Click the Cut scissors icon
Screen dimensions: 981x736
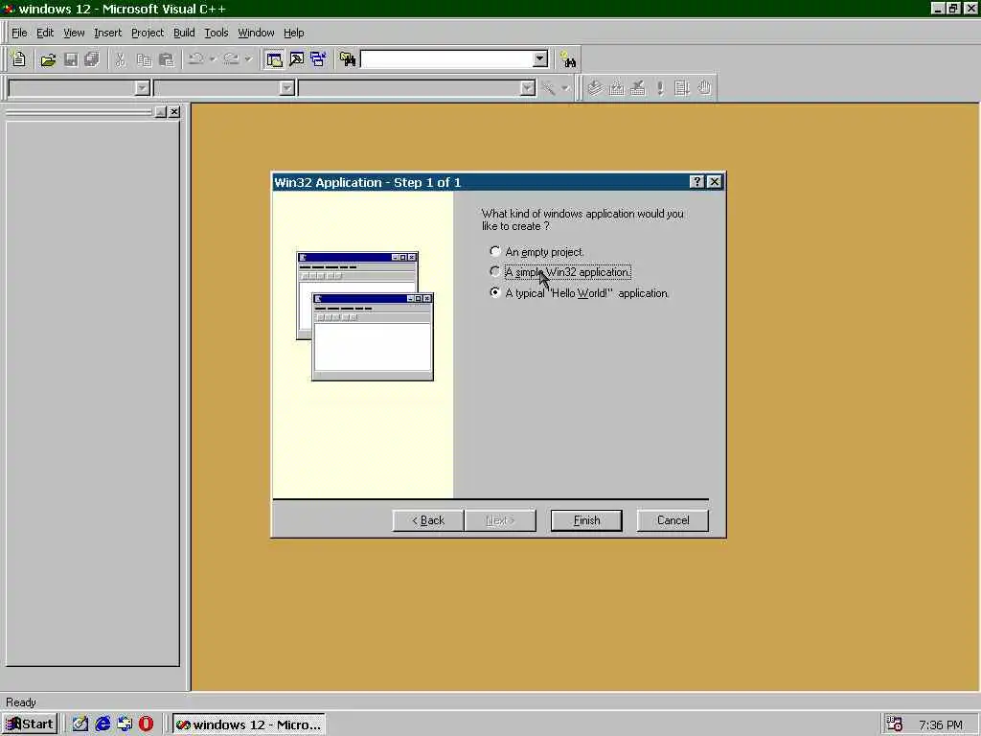pos(120,59)
